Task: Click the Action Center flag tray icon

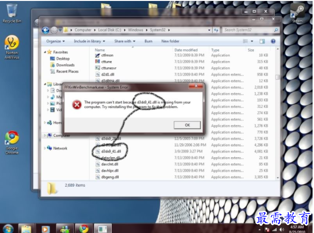Action: pos(267,230)
